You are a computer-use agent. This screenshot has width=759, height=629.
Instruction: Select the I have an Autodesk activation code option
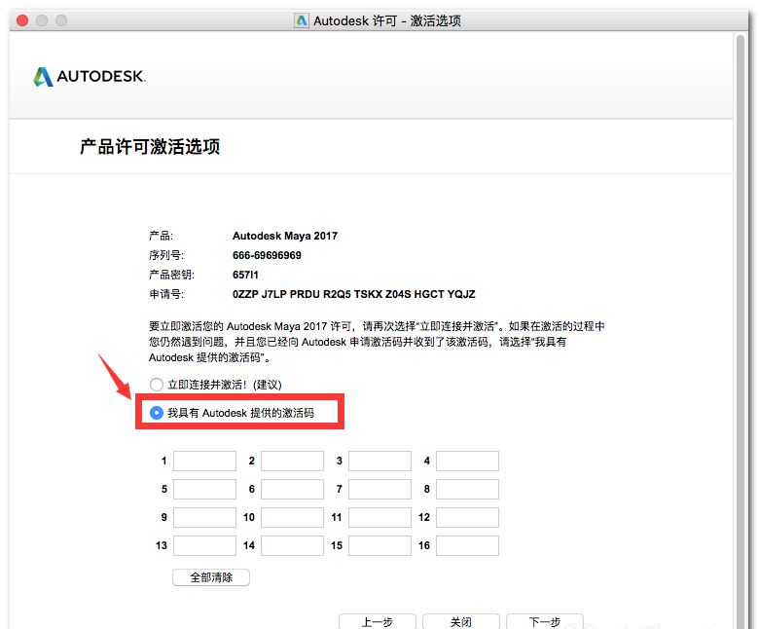pyautogui.click(x=156, y=413)
